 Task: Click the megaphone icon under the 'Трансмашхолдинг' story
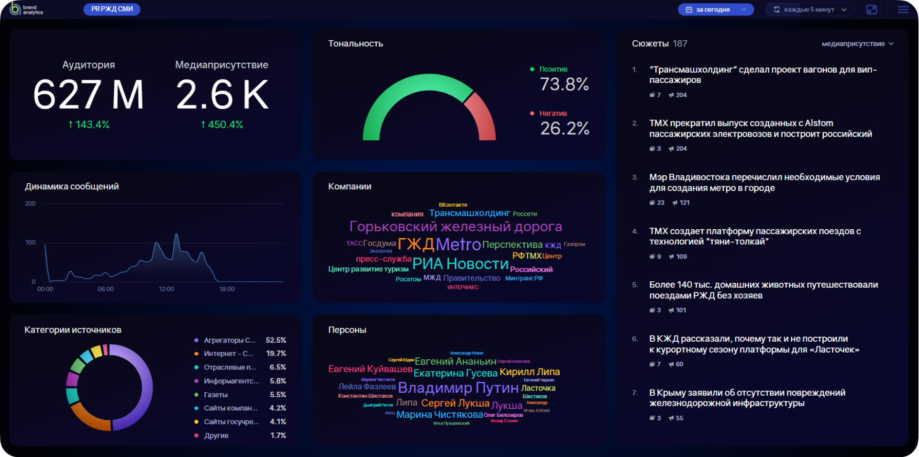click(671, 95)
